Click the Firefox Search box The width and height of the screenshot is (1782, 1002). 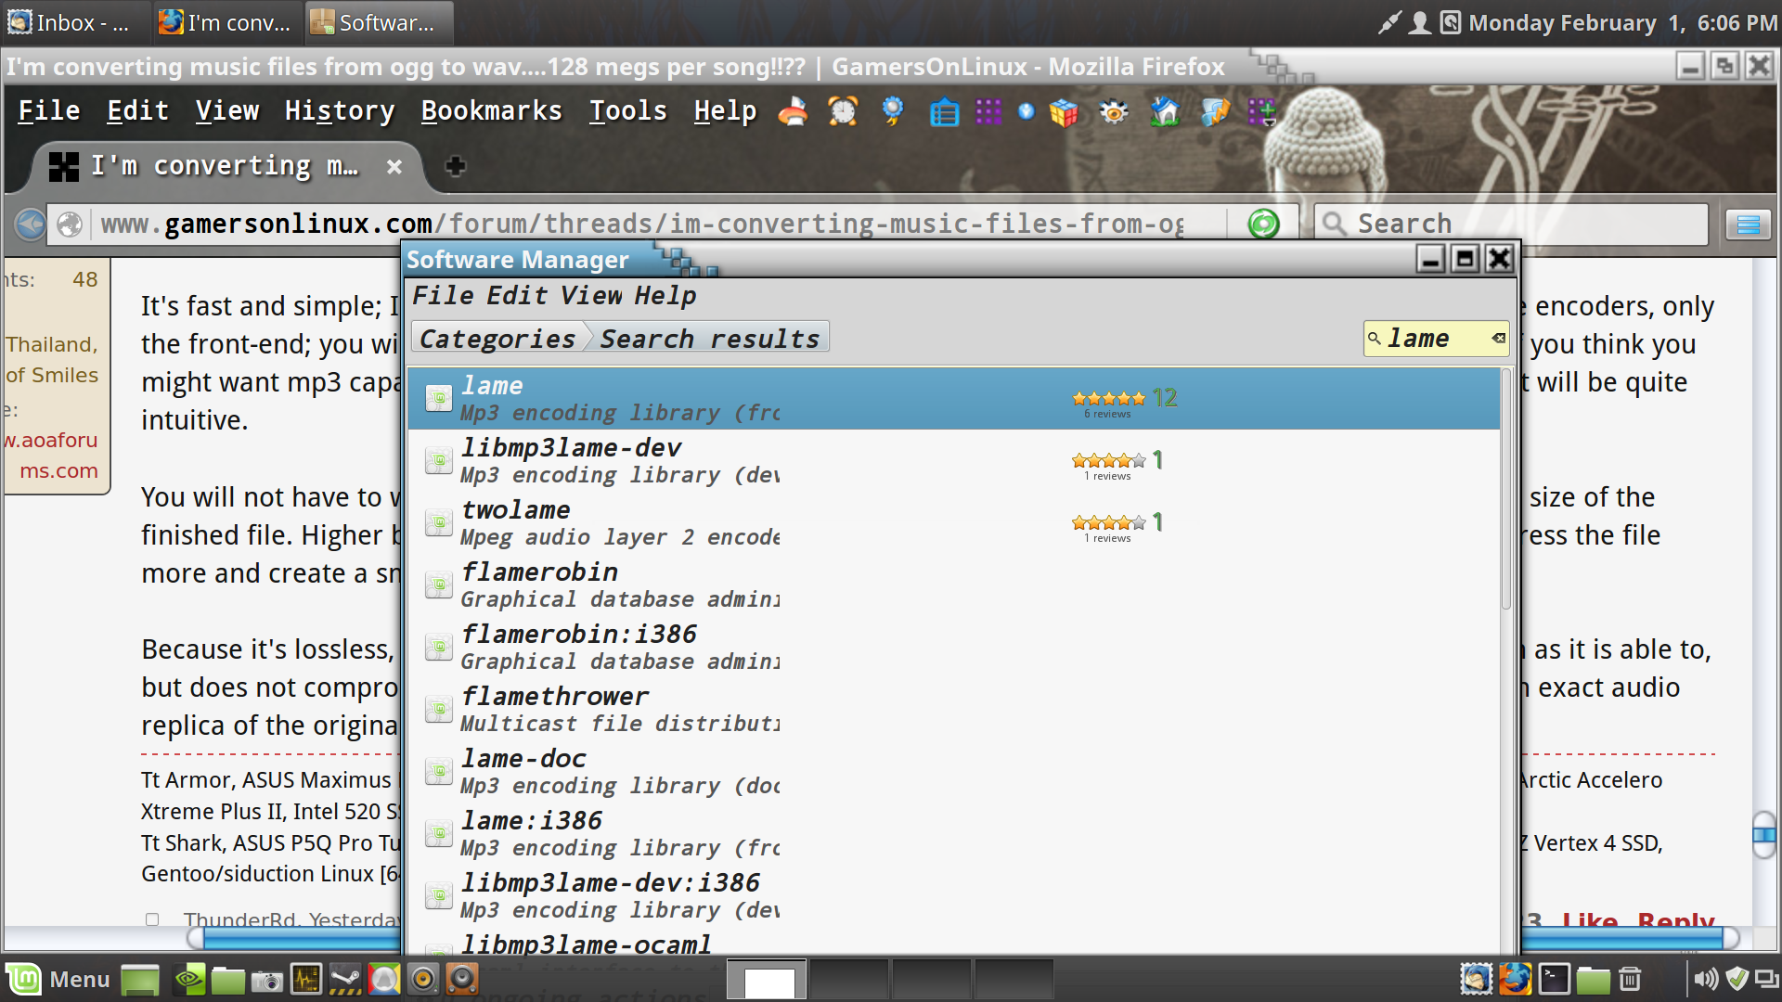point(1511,224)
